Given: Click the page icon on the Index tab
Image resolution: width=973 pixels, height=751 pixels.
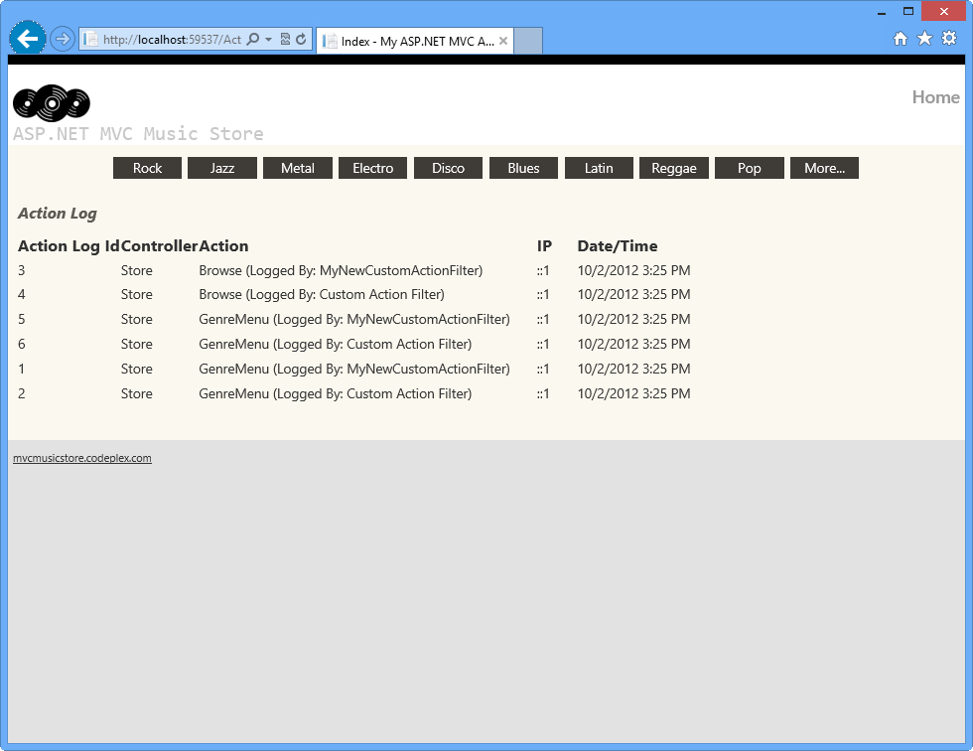Looking at the screenshot, I should tap(329, 40).
